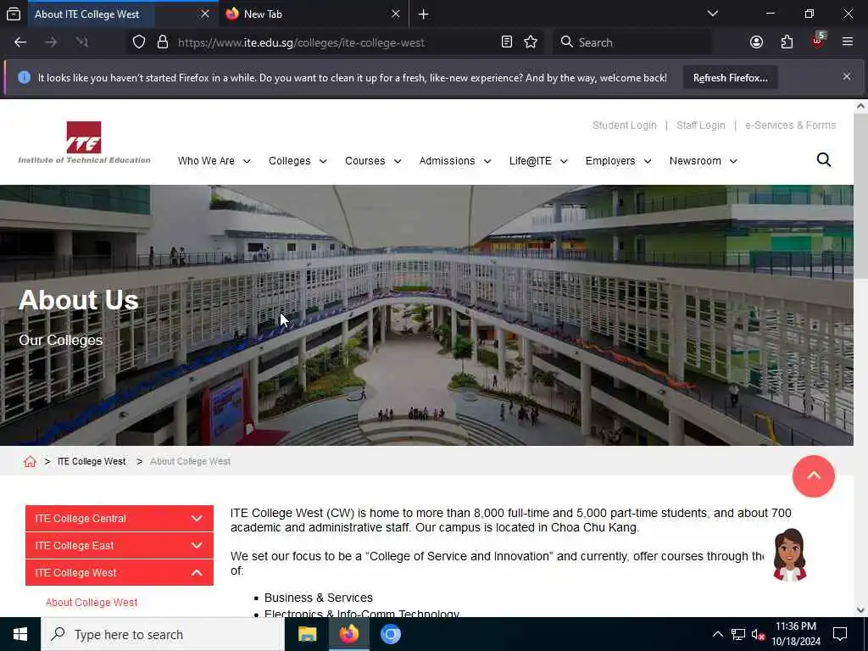Open the blue browser icon in taskbar
Image resolution: width=868 pixels, height=651 pixels.
[x=390, y=634]
